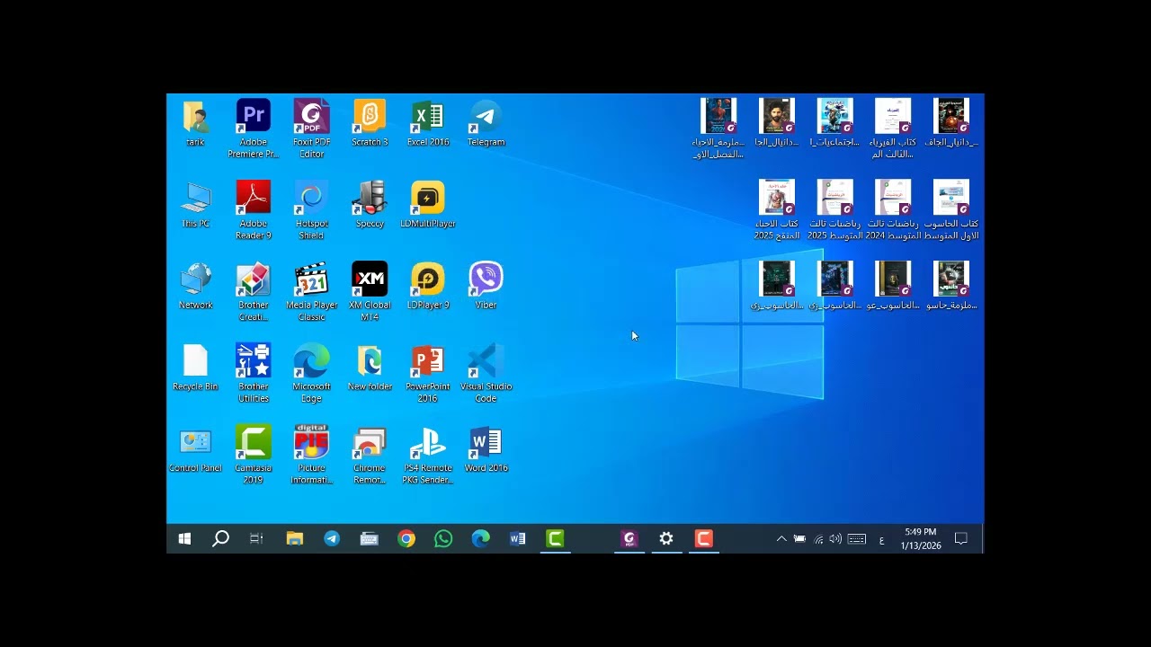Screen dimensions: 1151x647
Task: Open the volume control in system tray
Action: 835,539
